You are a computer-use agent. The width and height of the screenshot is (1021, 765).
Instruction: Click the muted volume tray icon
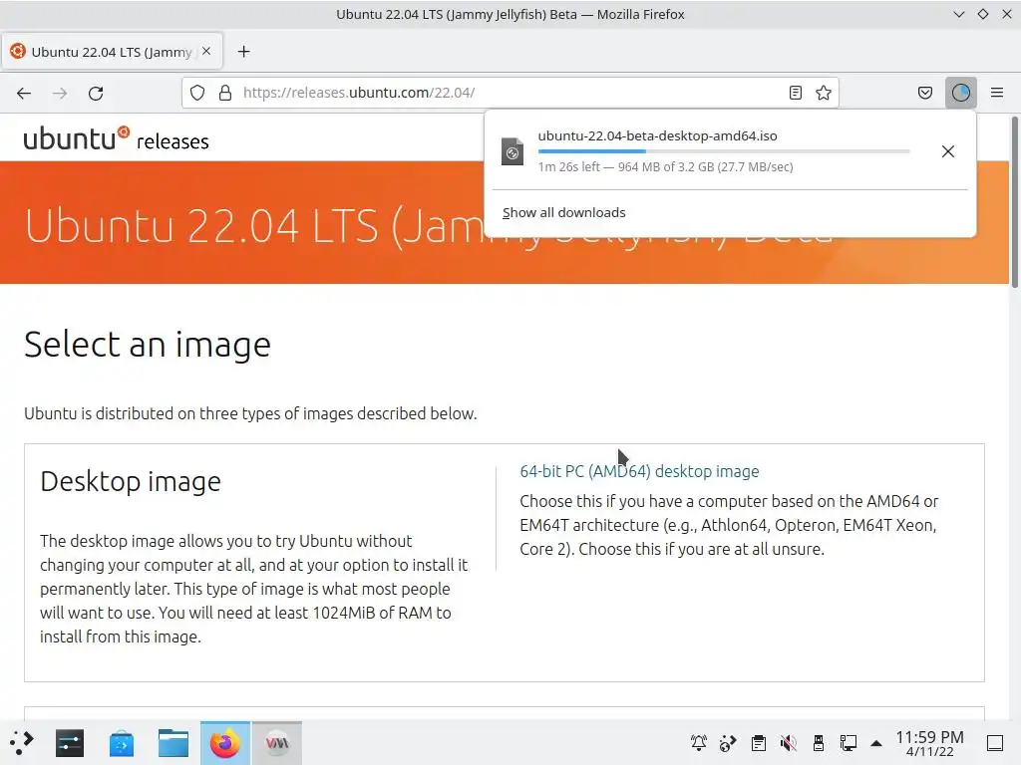[789, 742]
